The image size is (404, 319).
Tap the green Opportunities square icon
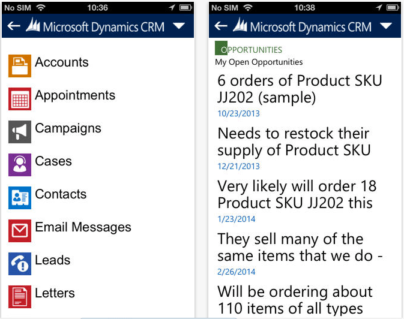coord(221,48)
